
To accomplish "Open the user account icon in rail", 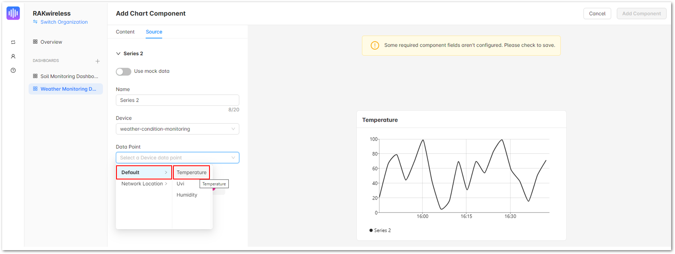I will pos(13,56).
